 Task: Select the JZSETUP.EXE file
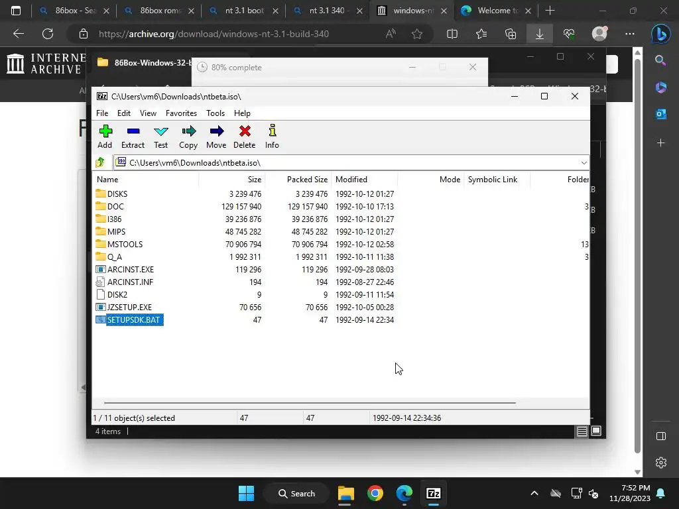[x=124, y=307]
